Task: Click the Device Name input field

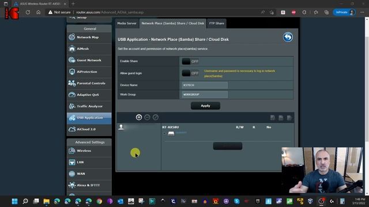Action: pos(205,85)
